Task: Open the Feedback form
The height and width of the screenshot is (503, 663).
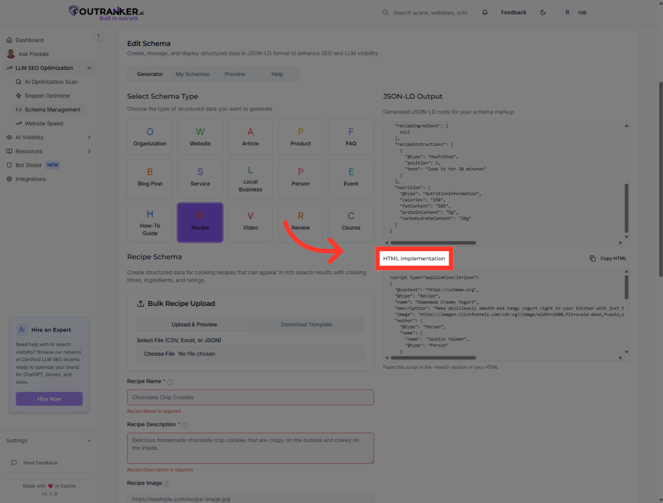Action: click(513, 12)
